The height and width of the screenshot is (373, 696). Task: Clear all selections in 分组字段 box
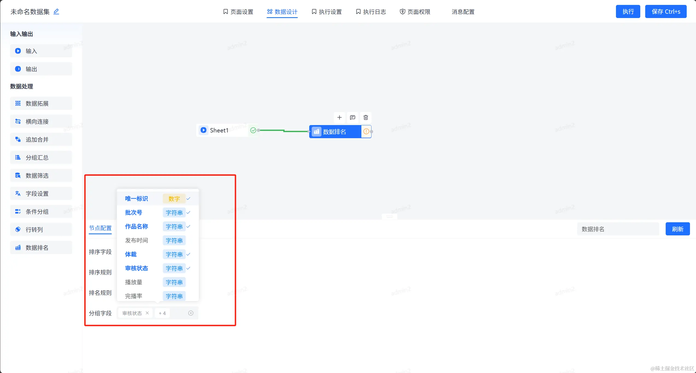point(191,313)
